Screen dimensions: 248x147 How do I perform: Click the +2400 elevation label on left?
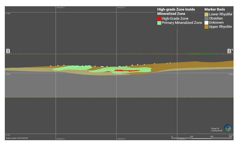pos(8,74)
